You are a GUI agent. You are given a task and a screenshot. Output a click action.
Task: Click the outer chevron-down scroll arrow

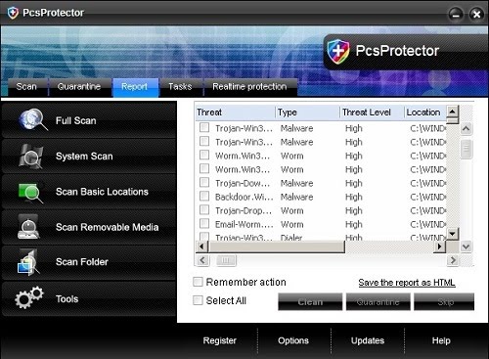(x=467, y=247)
